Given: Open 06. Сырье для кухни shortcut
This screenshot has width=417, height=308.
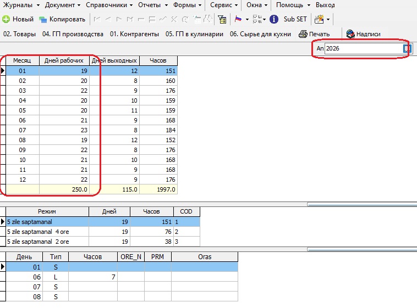Looking at the screenshot, I should pos(260,34).
